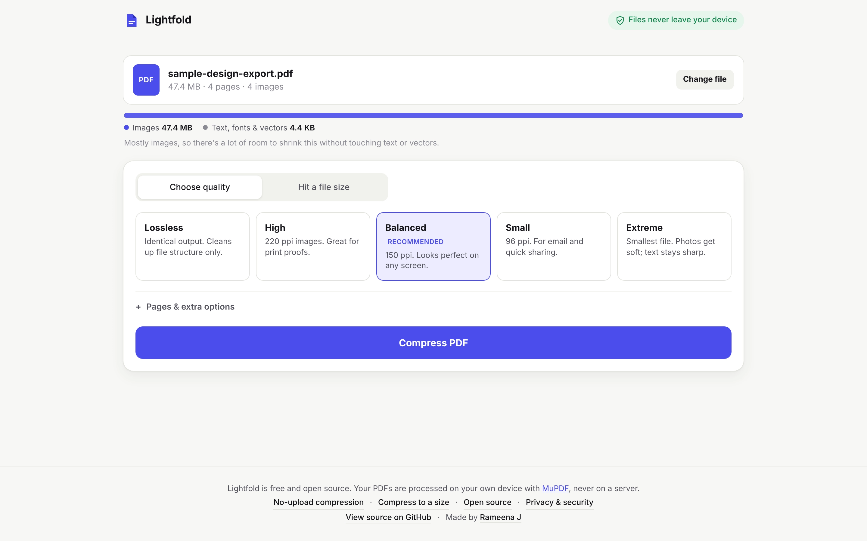Viewport: 867px width, 541px height.
Task: Click the blue Images legend dot
Action: [126, 127]
